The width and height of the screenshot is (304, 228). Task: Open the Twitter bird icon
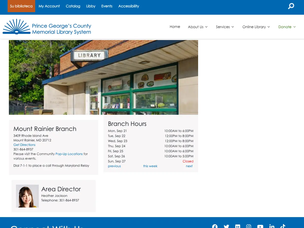(226, 226)
